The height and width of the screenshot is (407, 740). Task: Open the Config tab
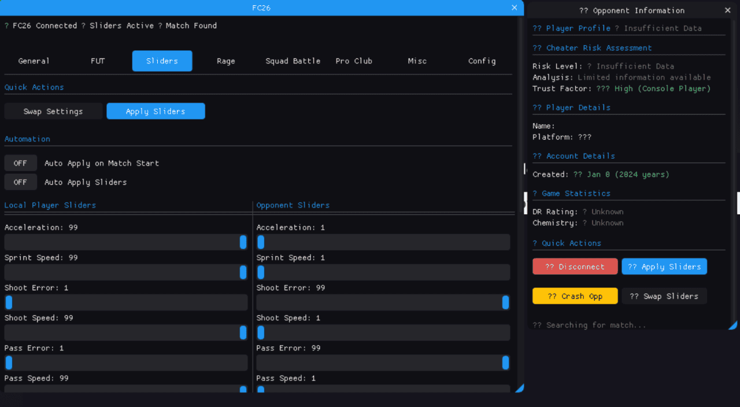click(x=482, y=61)
